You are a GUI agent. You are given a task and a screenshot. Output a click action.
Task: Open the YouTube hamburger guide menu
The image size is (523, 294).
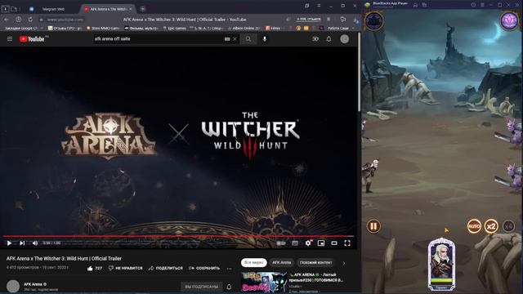[10, 39]
